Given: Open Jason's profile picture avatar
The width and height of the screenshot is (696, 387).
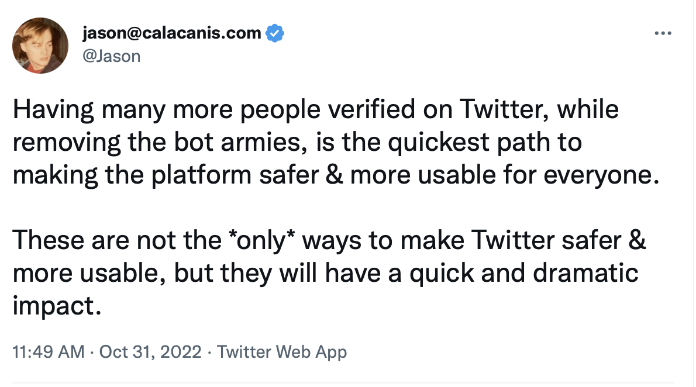Looking at the screenshot, I should pyautogui.click(x=41, y=45).
